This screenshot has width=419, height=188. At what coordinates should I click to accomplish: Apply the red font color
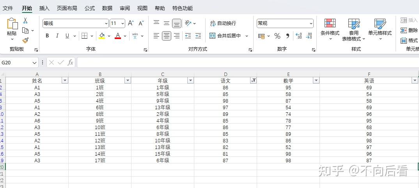coord(117,35)
